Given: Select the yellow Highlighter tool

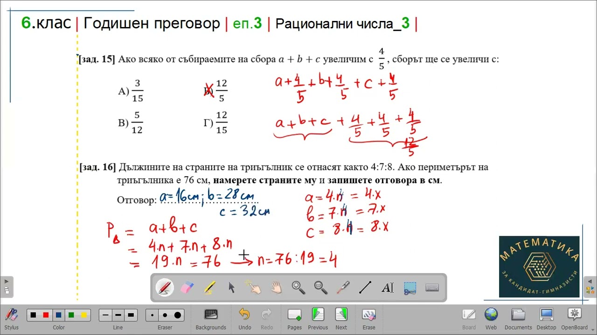Looking at the screenshot, I should (209, 288).
